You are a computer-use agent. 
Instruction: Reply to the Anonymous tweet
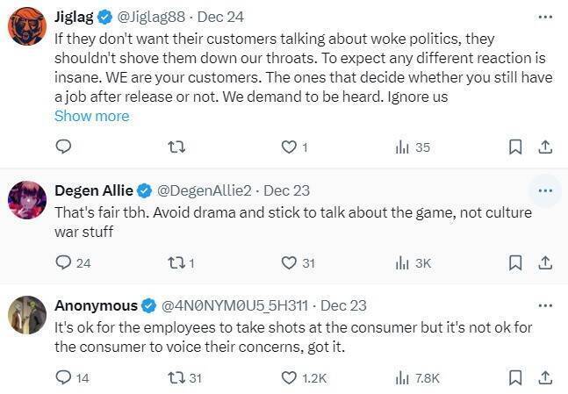62,377
